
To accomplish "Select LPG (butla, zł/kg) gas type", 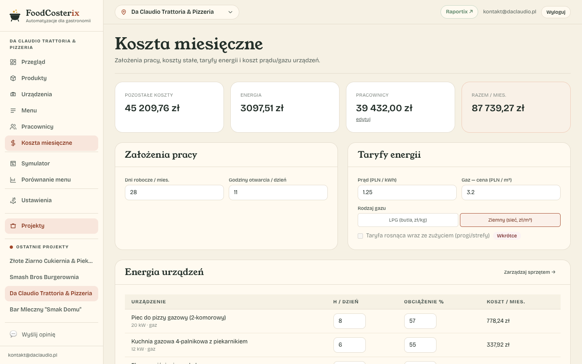I will [408, 220].
